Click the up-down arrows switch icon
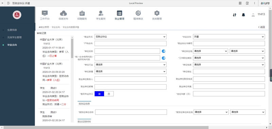272x129 pixels. click(x=235, y=15)
